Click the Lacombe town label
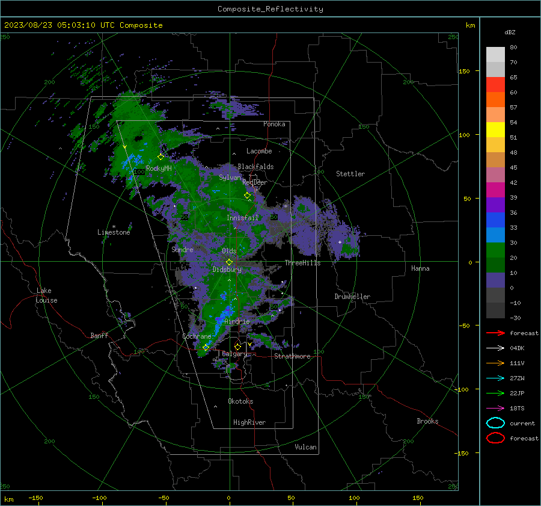Image resolution: width=541 pixels, height=506 pixels. click(x=259, y=151)
